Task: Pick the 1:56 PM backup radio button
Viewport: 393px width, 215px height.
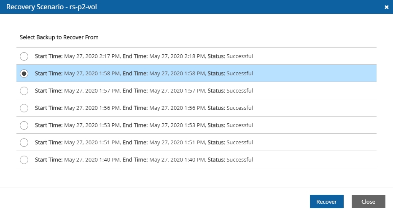Action: [24, 108]
